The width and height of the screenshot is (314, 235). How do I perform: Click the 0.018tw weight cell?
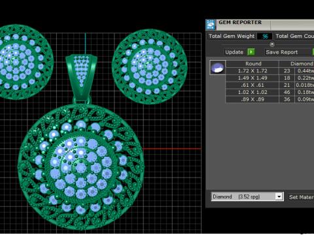pyautogui.click(x=305, y=85)
